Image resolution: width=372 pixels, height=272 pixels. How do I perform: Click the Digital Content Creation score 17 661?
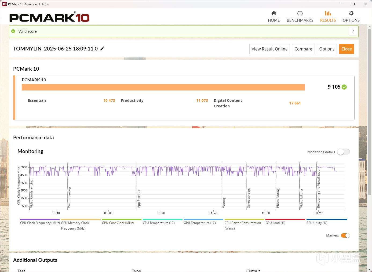click(295, 103)
